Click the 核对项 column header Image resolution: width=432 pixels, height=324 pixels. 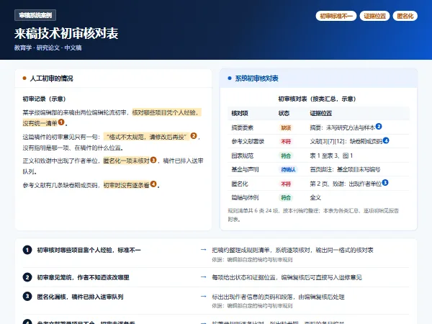(x=240, y=113)
